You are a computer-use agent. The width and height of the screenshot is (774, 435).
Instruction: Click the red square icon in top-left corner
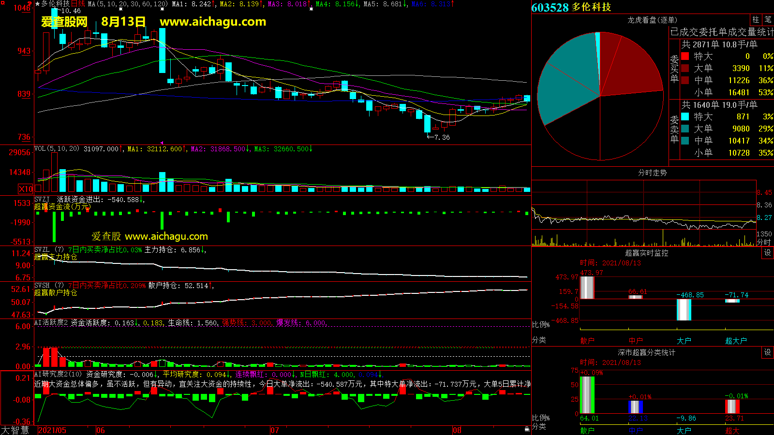(3, 3)
